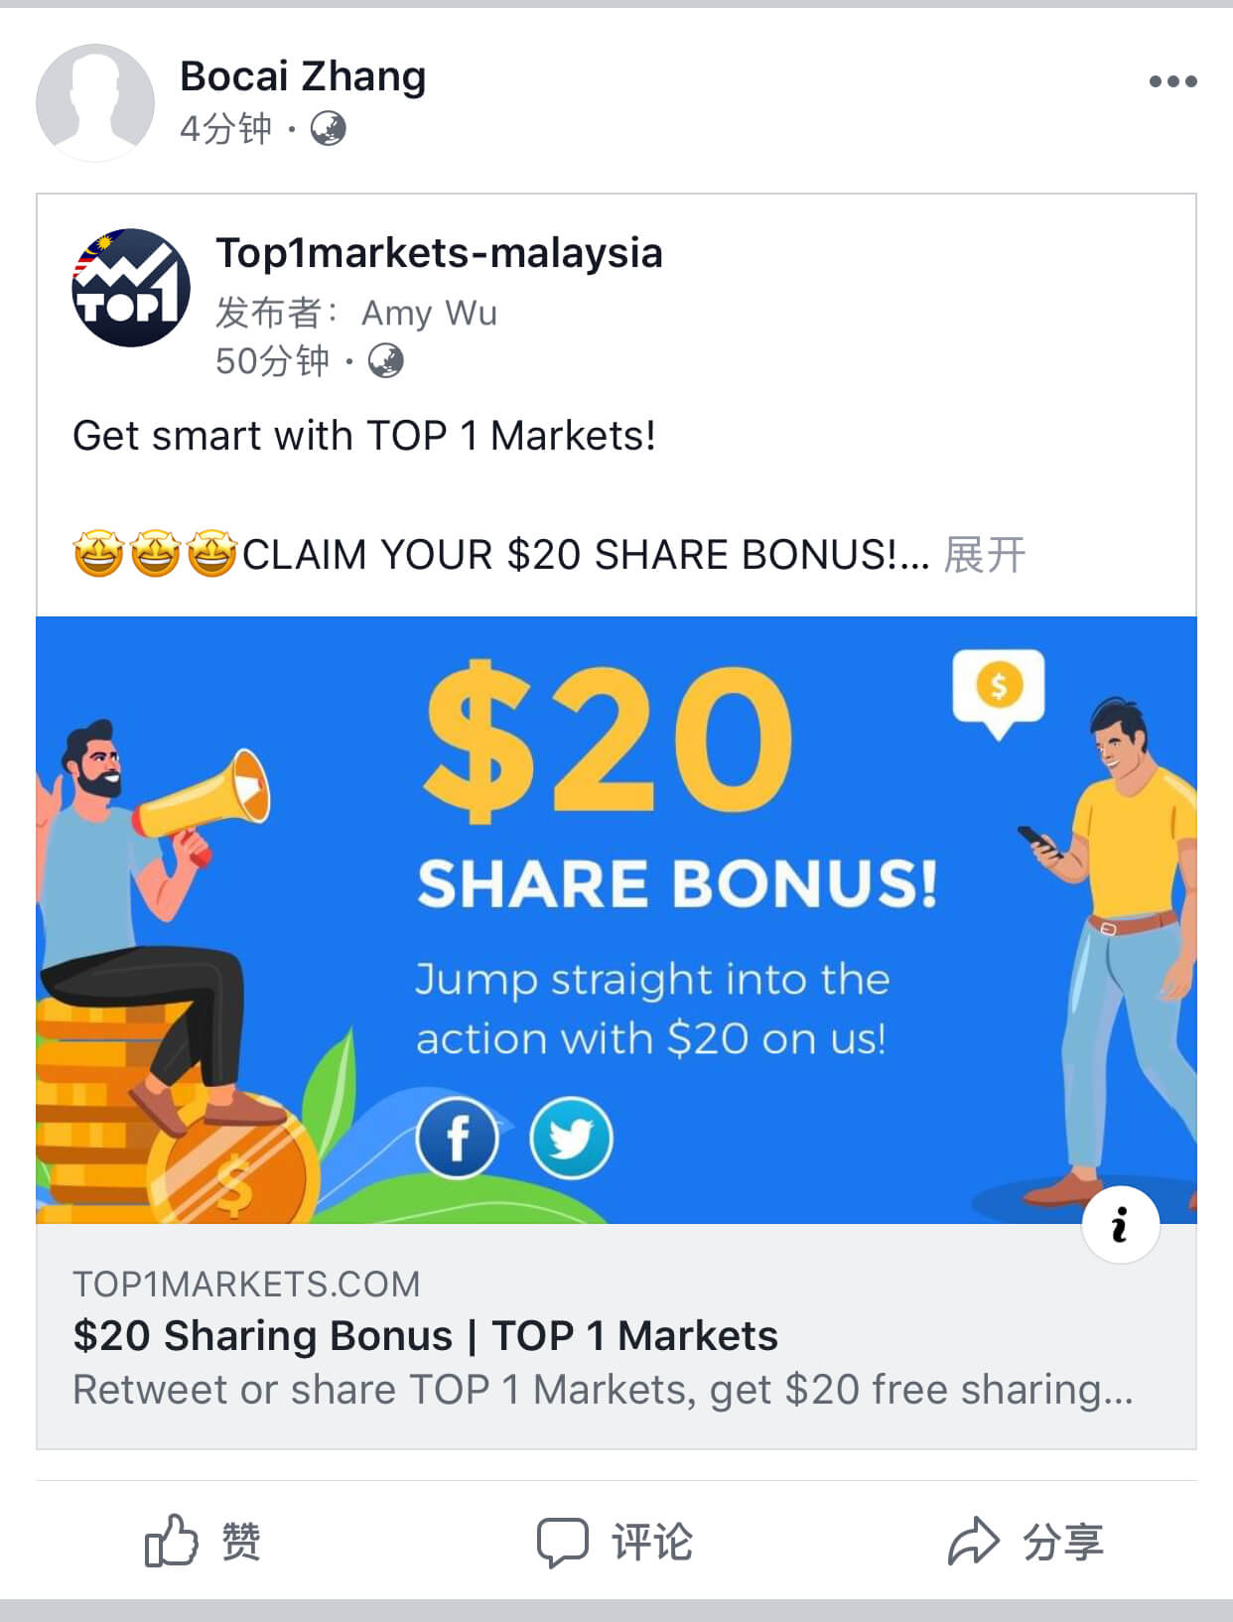Share the post via 分享 button
Image resolution: width=1233 pixels, height=1622 pixels.
(1026, 1542)
